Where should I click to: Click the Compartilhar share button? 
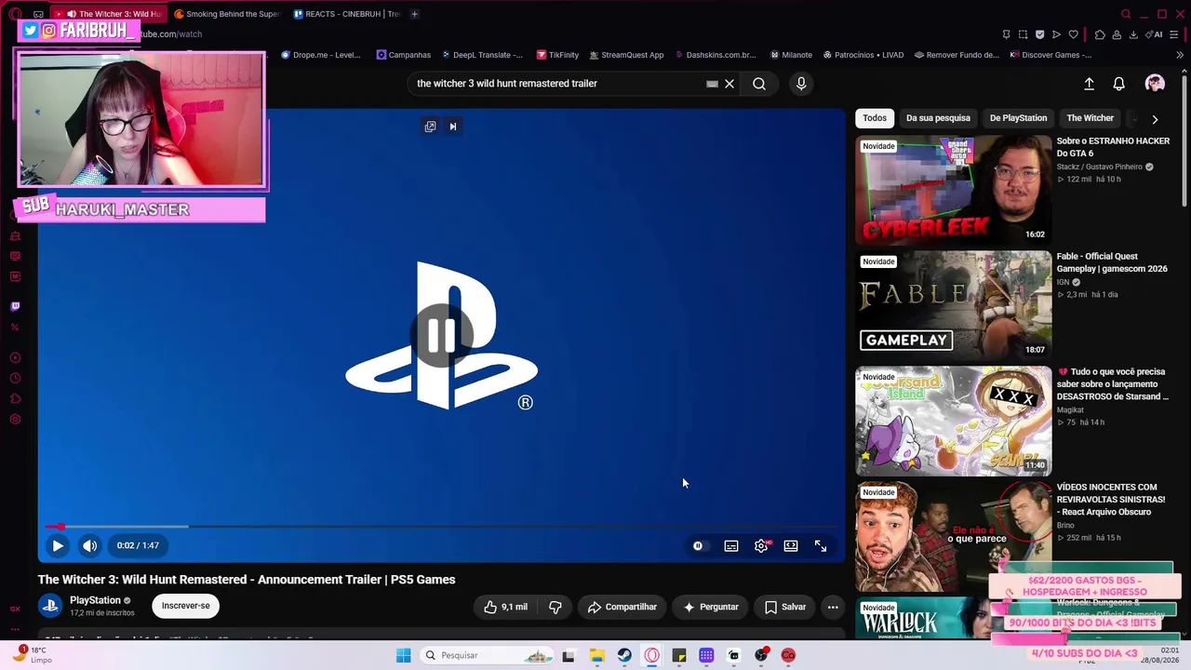pyautogui.click(x=622, y=607)
